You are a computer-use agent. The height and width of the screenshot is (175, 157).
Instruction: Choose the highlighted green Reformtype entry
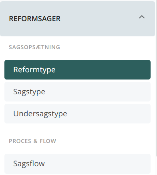tap(77, 70)
